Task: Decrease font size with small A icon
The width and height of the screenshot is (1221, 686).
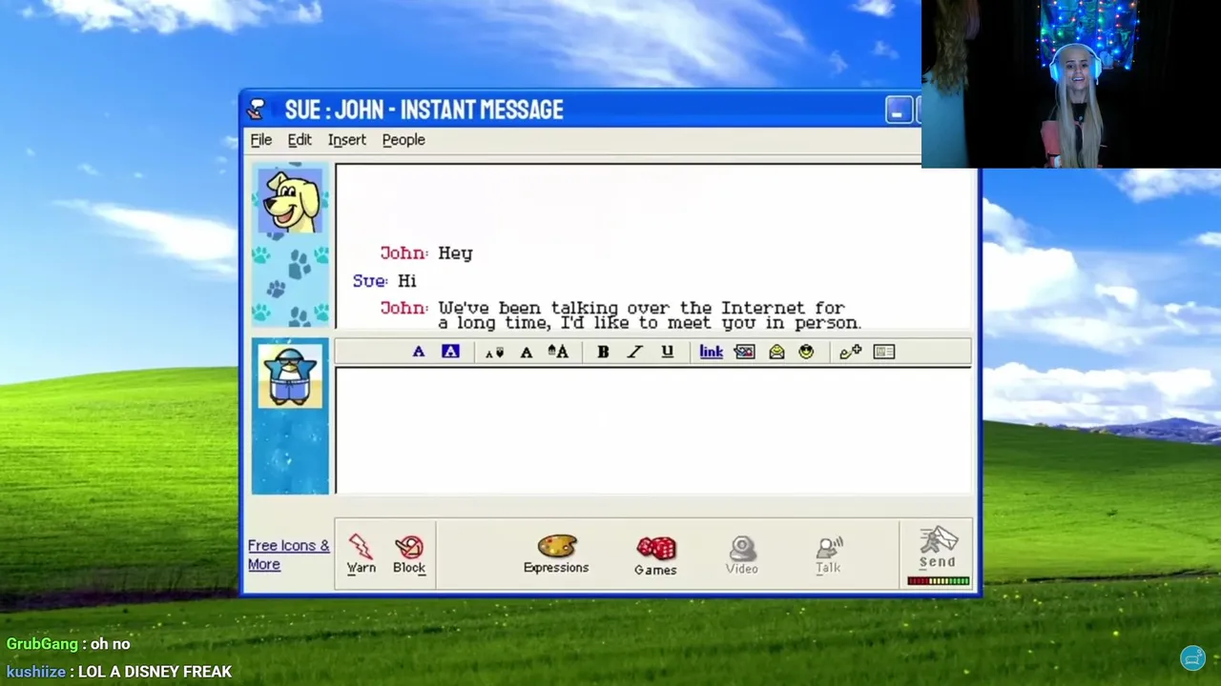Action: (494, 353)
